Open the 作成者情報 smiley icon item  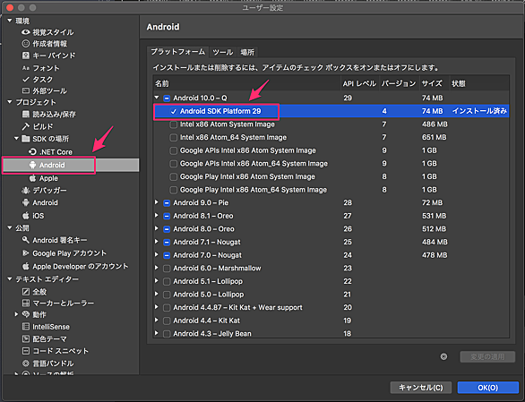pos(26,44)
